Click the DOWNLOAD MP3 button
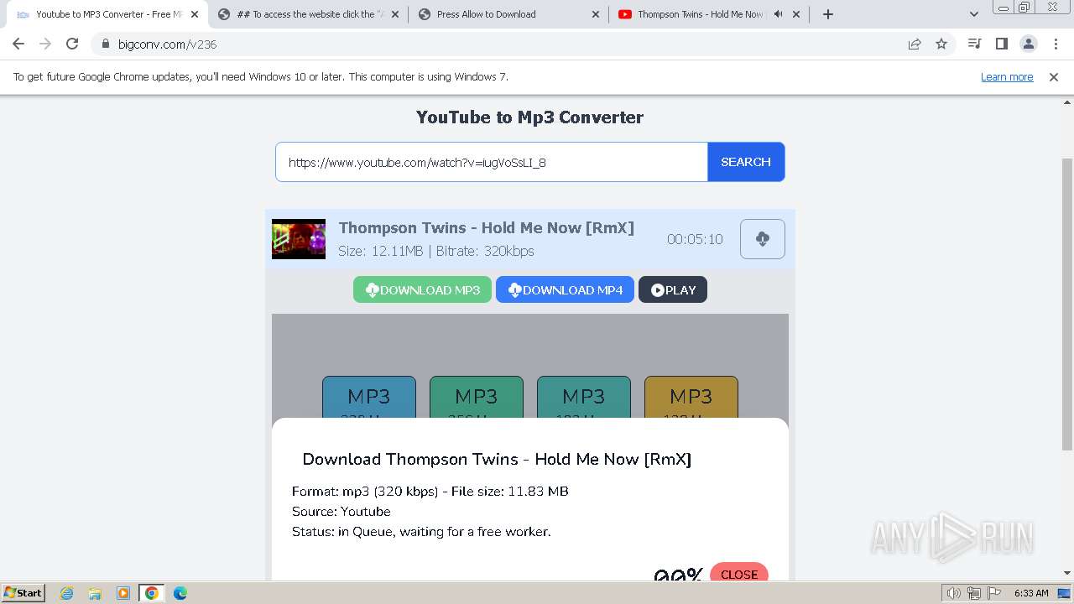This screenshot has height=604, width=1074. (x=422, y=289)
